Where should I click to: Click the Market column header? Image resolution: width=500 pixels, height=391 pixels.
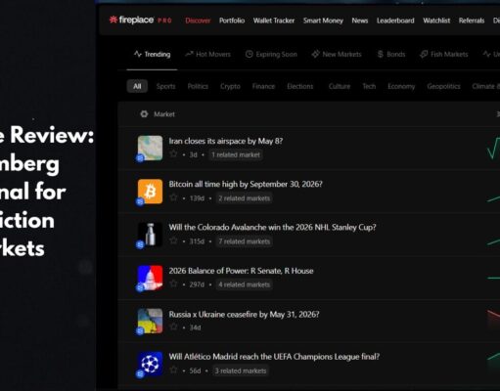click(x=164, y=114)
